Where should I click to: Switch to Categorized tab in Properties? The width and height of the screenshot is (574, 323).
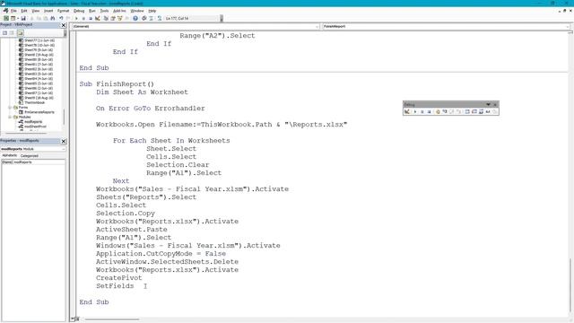(30, 155)
